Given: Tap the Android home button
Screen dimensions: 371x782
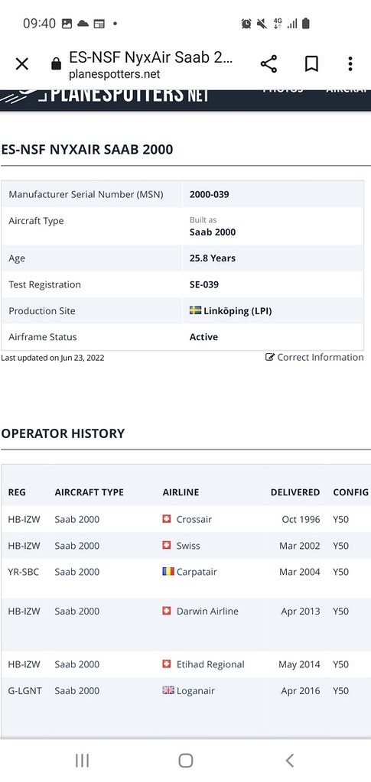Looking at the screenshot, I should (186, 761).
